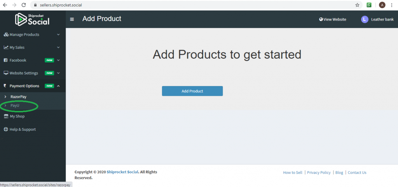The width and height of the screenshot is (398, 187).
Task: Click the Shiprocket Social logo
Action: click(32, 19)
